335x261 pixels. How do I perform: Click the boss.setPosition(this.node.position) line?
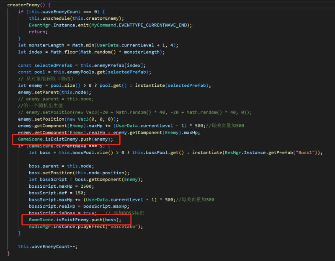coord(79,173)
